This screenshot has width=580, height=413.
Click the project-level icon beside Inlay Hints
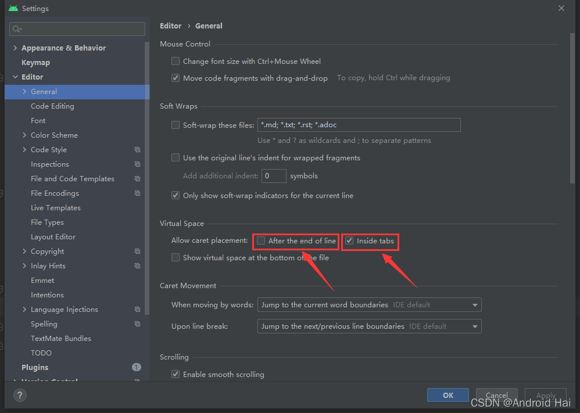tap(137, 266)
